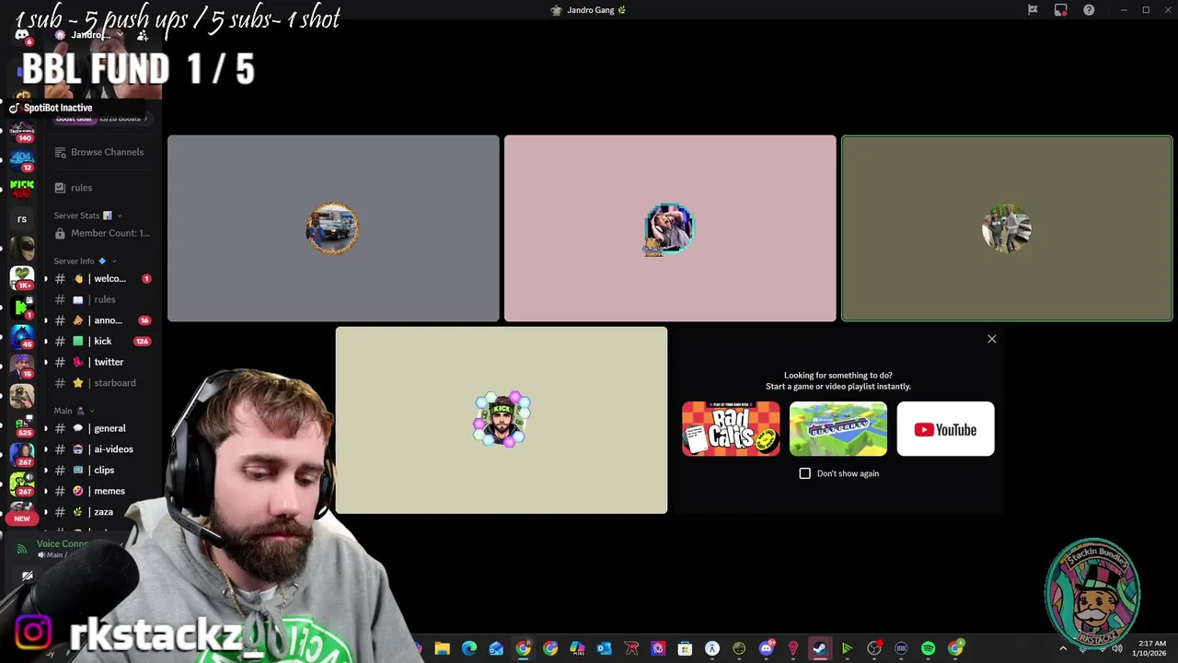Viewport: 1178px width, 663px height.
Task: Open the memes channel
Action: 101,491
